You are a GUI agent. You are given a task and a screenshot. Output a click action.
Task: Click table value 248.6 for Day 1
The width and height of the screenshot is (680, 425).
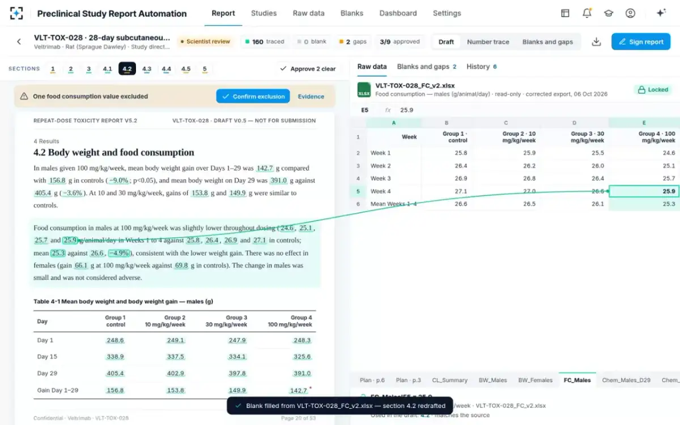pos(115,341)
